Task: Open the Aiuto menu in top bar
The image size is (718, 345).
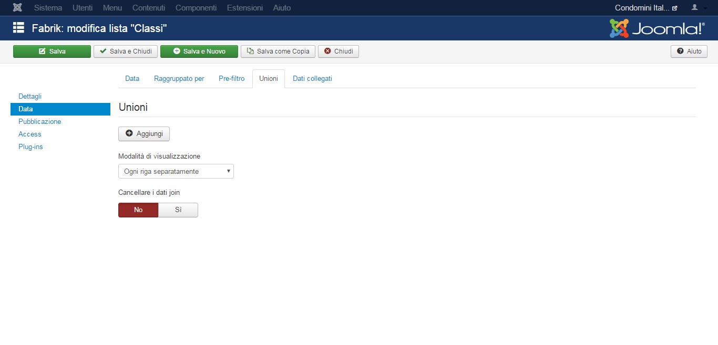Action: (x=282, y=8)
